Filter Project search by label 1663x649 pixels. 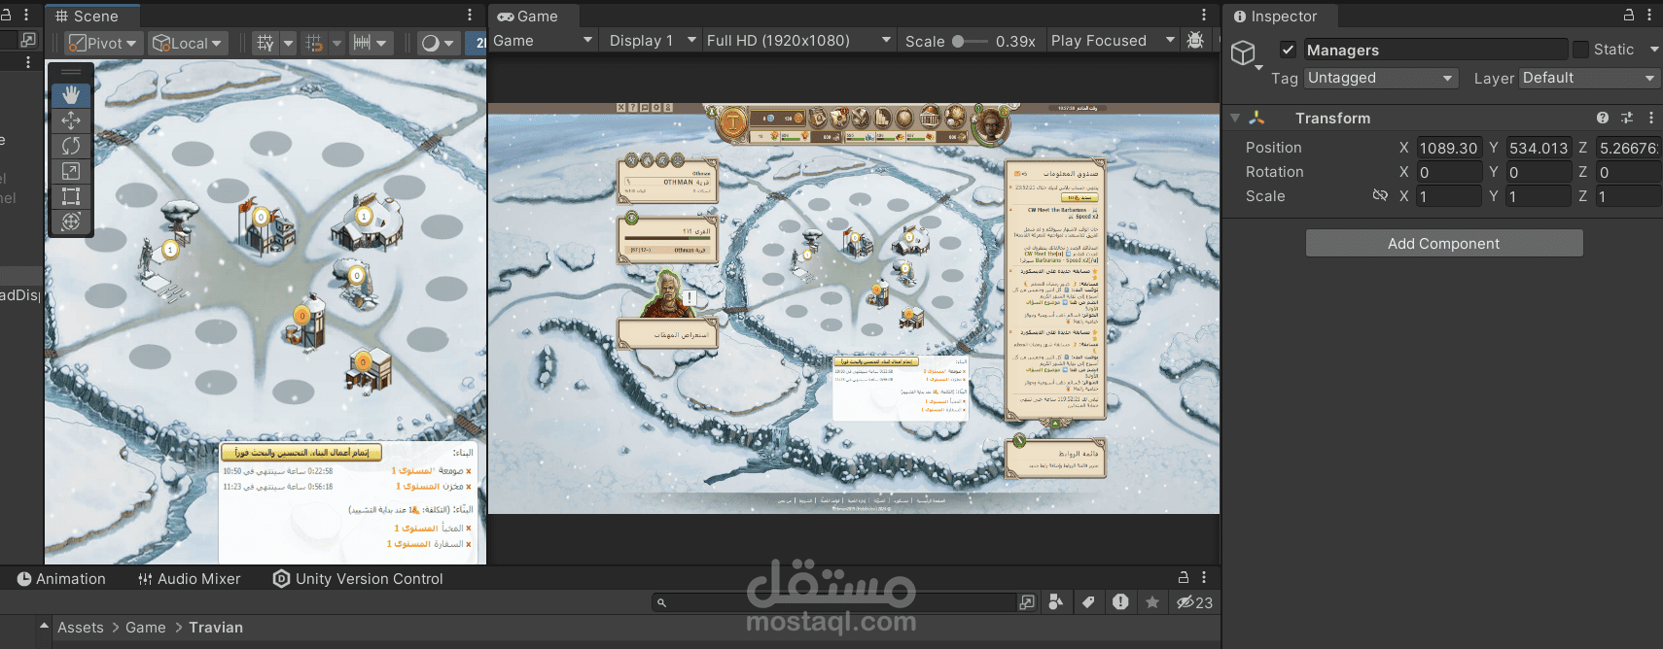click(x=1088, y=602)
